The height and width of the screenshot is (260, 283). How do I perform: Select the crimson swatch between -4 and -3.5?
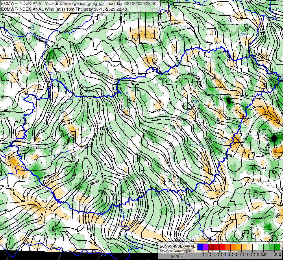point(217,247)
